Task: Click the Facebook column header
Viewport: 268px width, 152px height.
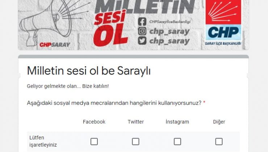Action: [94, 122]
